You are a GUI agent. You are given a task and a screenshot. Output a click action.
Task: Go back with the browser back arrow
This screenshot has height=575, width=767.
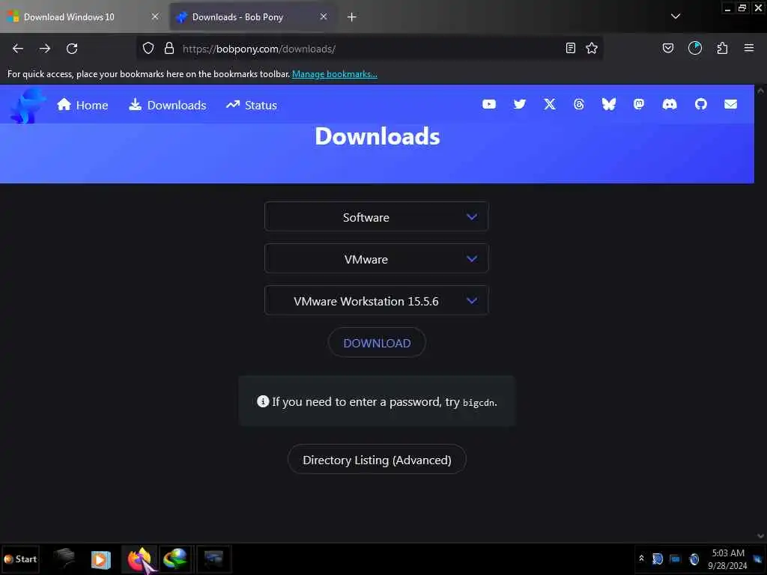click(x=18, y=49)
